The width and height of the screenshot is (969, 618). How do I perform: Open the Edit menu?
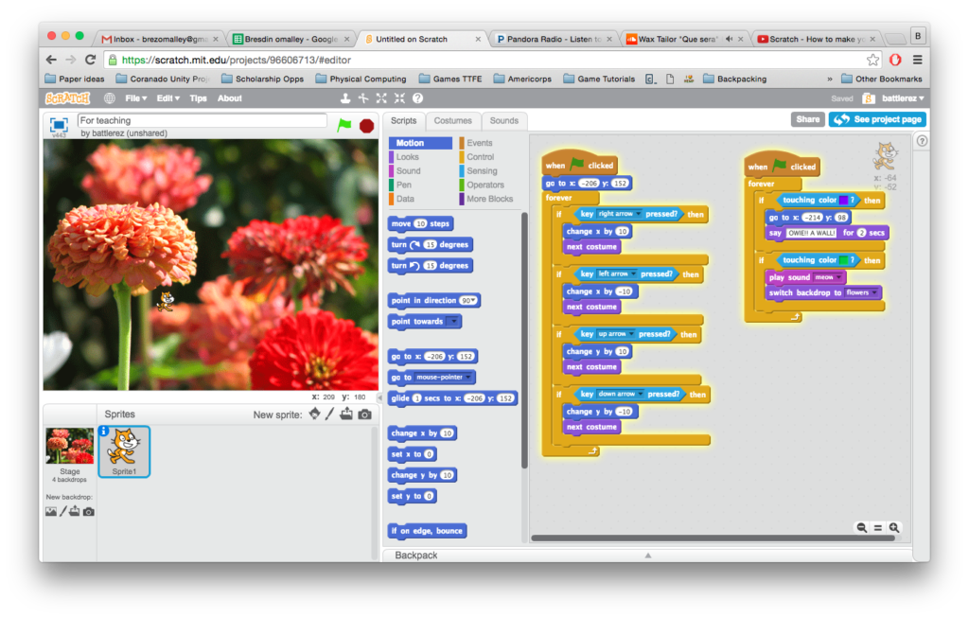pos(167,98)
